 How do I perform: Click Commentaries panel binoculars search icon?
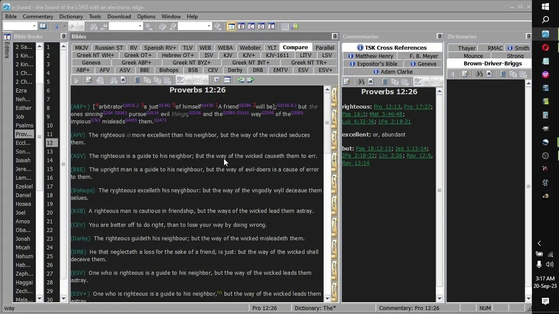361,81
